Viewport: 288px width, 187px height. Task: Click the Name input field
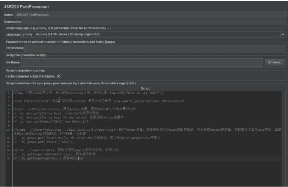pyautogui.click(x=151, y=15)
